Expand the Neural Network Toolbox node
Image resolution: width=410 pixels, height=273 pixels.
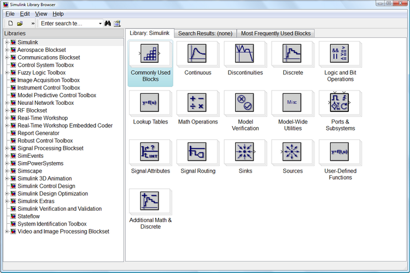point(7,103)
